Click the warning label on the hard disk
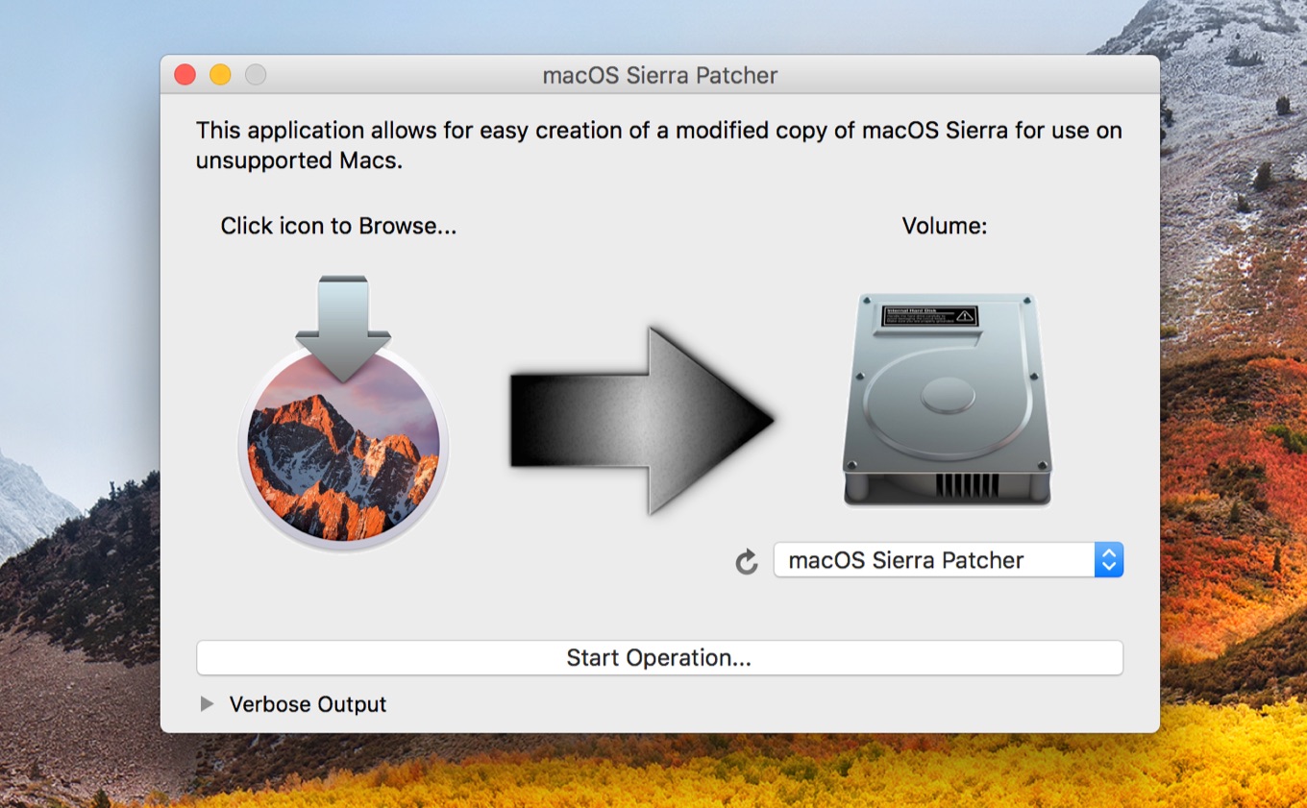This screenshot has width=1307, height=808. point(928,315)
